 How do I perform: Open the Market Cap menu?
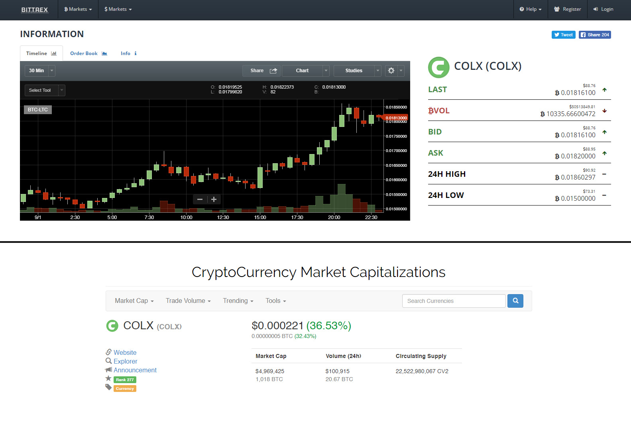pyautogui.click(x=134, y=301)
